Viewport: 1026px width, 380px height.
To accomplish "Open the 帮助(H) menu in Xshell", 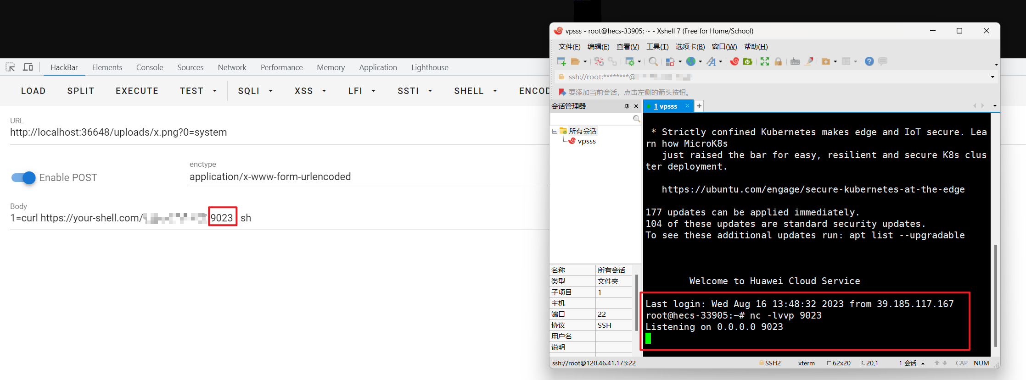I will [756, 47].
